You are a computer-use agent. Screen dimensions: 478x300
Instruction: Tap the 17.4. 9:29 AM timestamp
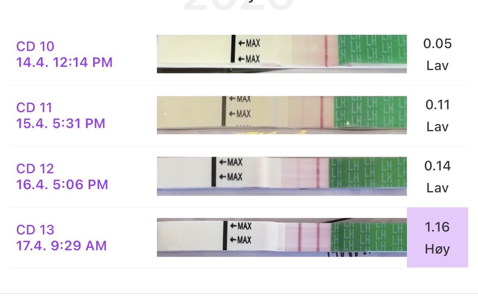pyautogui.click(x=61, y=245)
